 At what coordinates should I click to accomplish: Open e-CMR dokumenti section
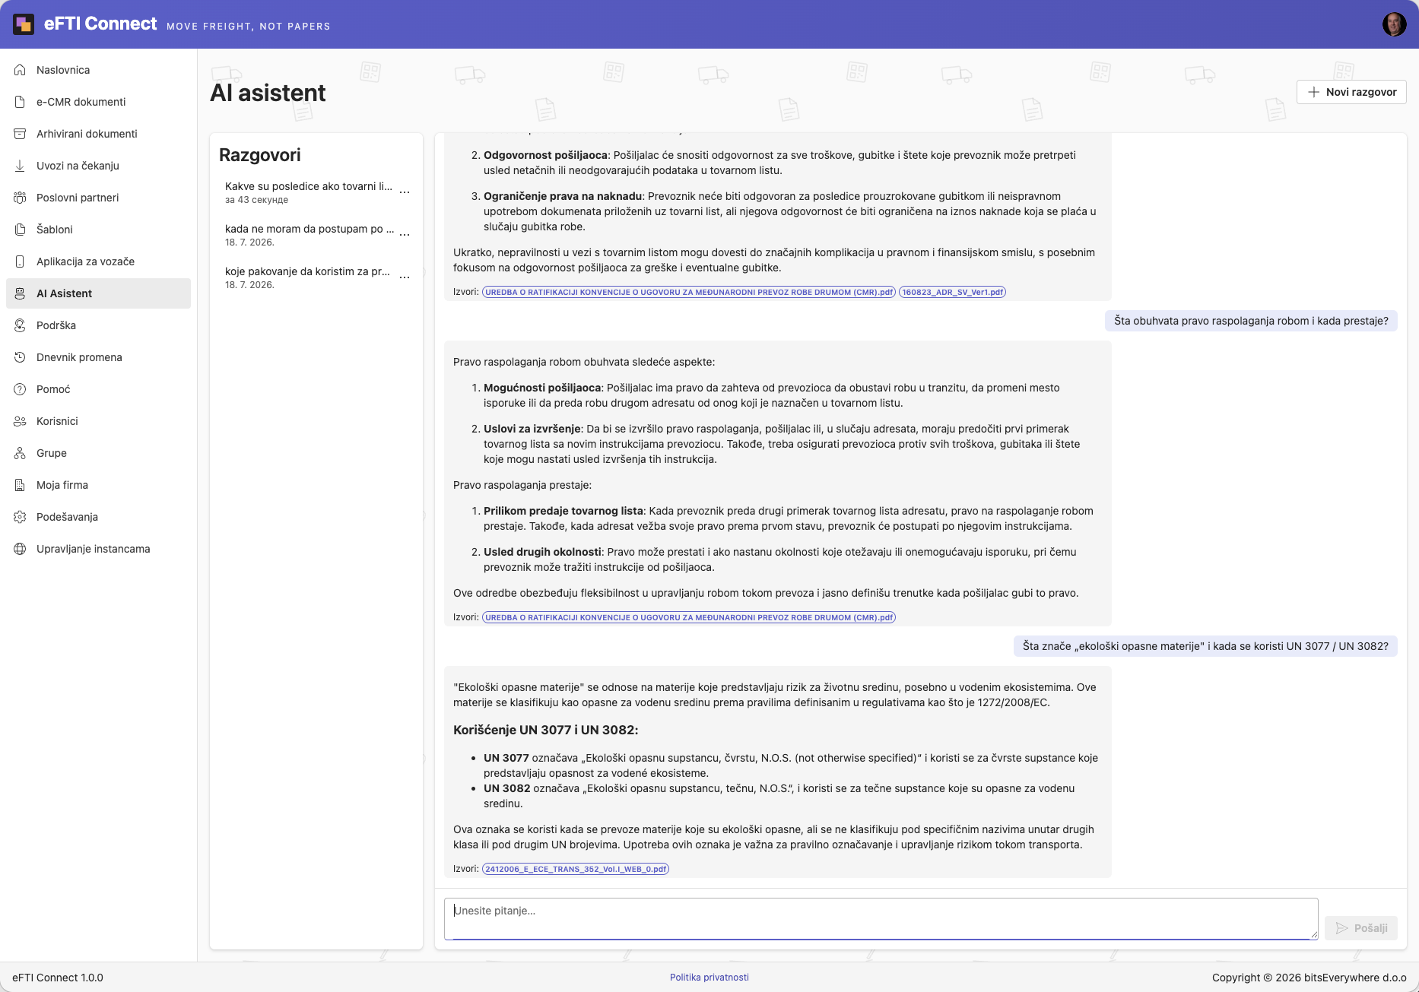click(x=98, y=102)
